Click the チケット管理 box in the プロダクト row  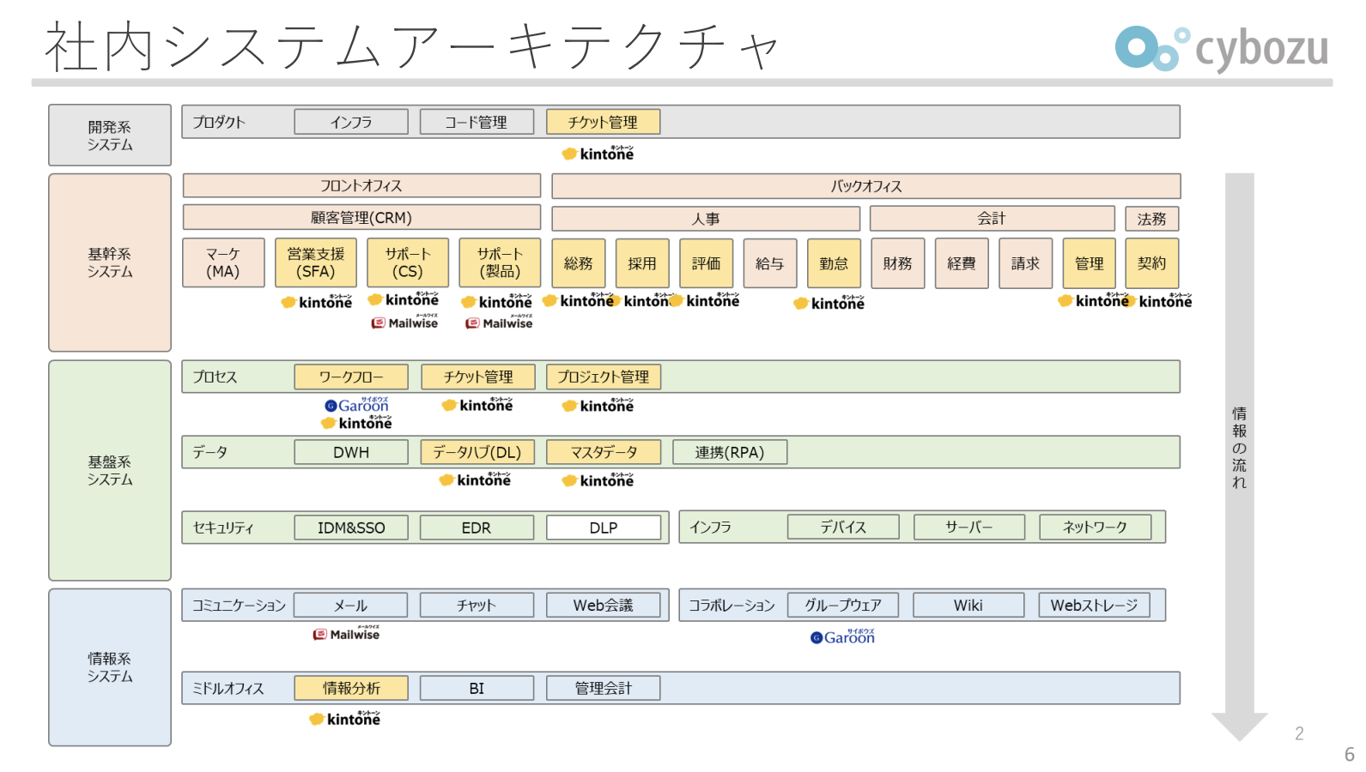pos(604,122)
